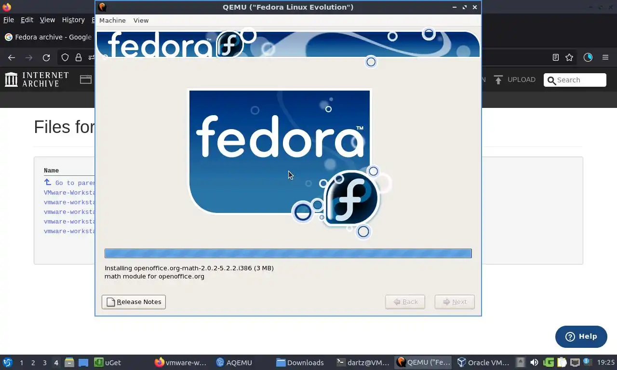Viewport: 617px width, 370px height.
Task: Click the Internet Archive web icon
Action: click(86, 79)
